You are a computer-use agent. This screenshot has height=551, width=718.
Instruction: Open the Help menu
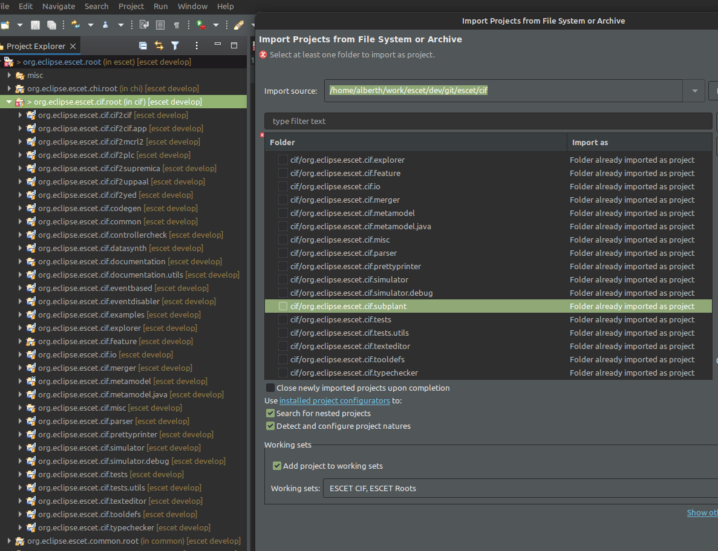coord(225,7)
